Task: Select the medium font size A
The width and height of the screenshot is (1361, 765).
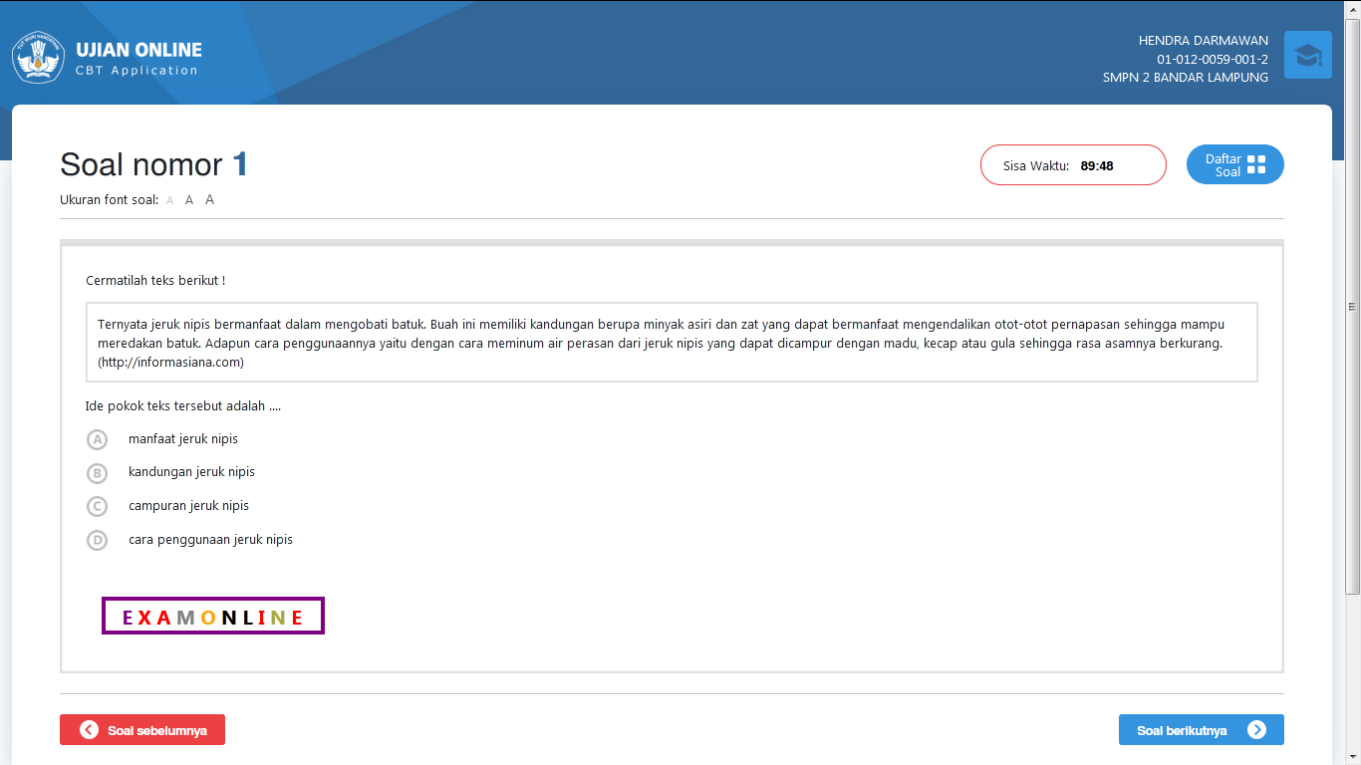Action: 189,200
